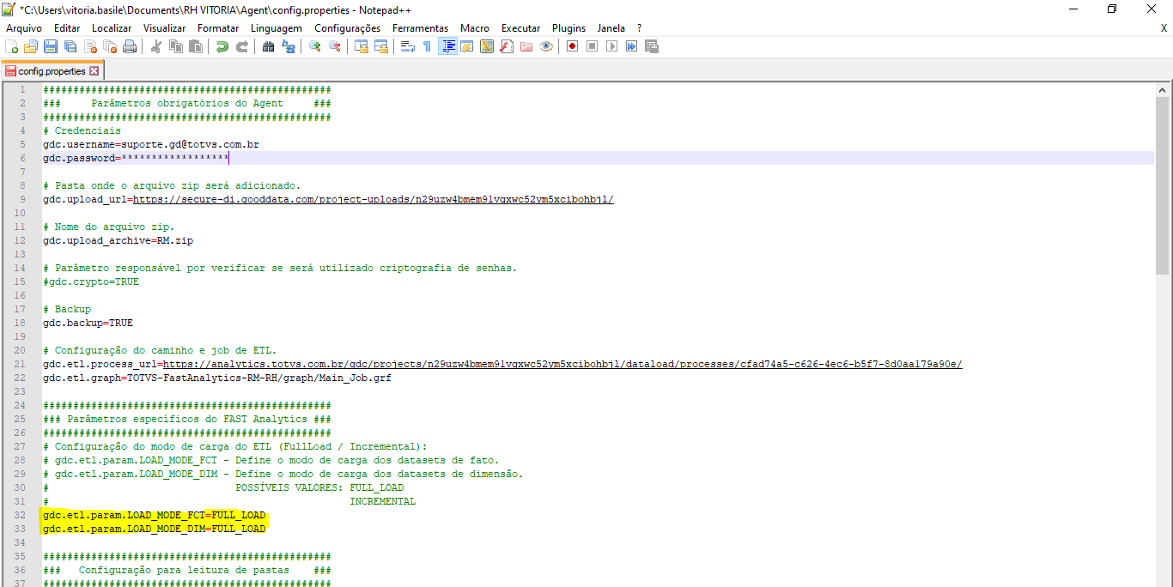Open the Configurações menu

click(x=347, y=28)
